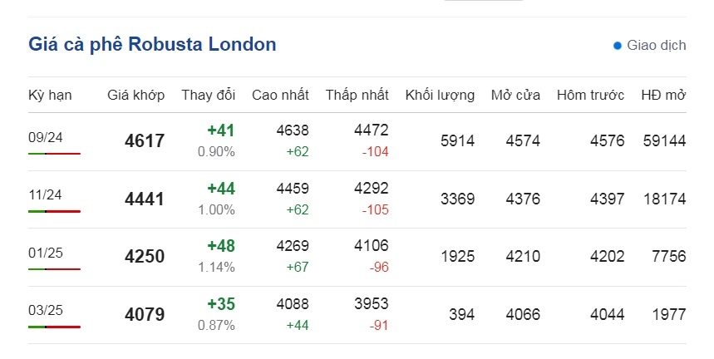Click the Thấp nhất column header
Image resolution: width=714 pixels, height=359 pixels.
357,95
